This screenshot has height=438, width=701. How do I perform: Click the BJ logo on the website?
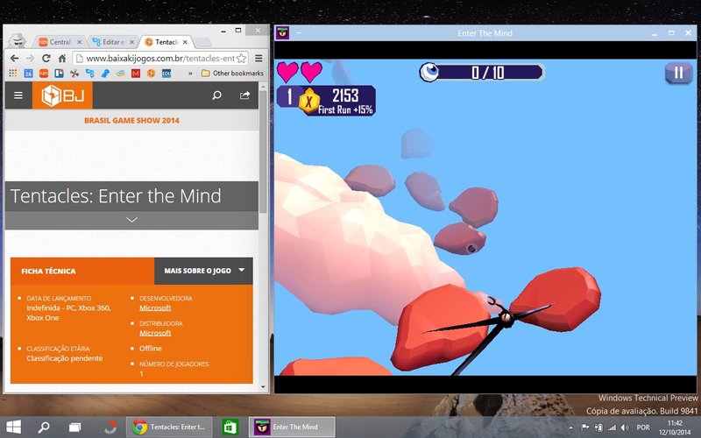tap(62, 95)
